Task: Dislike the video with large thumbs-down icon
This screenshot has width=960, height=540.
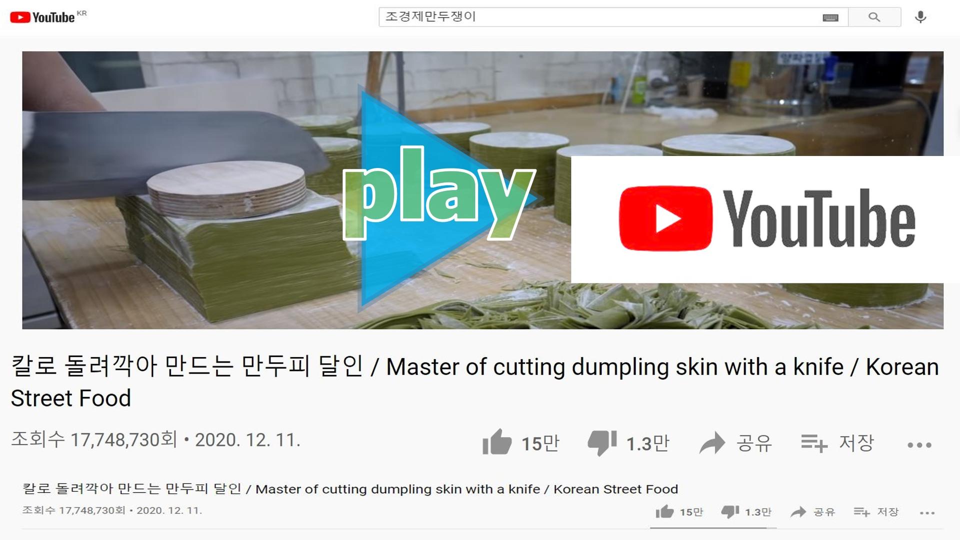Action: (602, 443)
